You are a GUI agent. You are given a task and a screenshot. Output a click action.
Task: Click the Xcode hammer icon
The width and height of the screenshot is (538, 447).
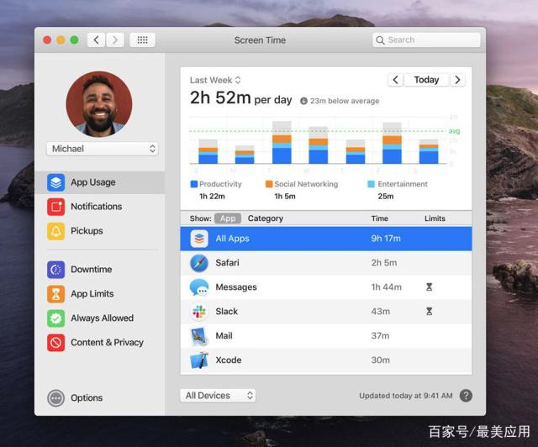click(x=199, y=360)
